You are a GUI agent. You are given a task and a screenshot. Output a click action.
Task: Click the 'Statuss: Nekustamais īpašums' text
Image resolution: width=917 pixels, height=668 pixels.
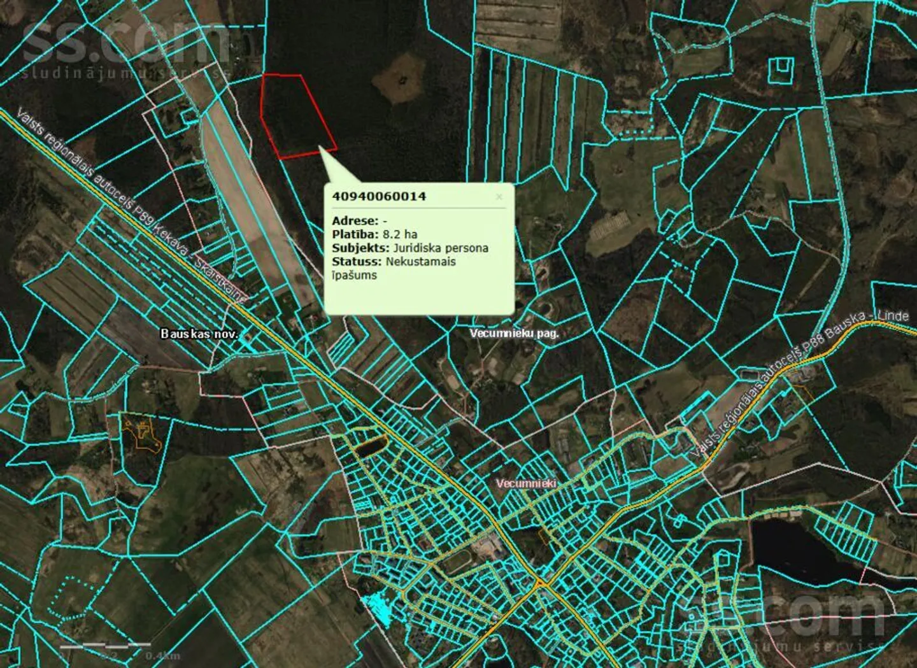point(394,268)
